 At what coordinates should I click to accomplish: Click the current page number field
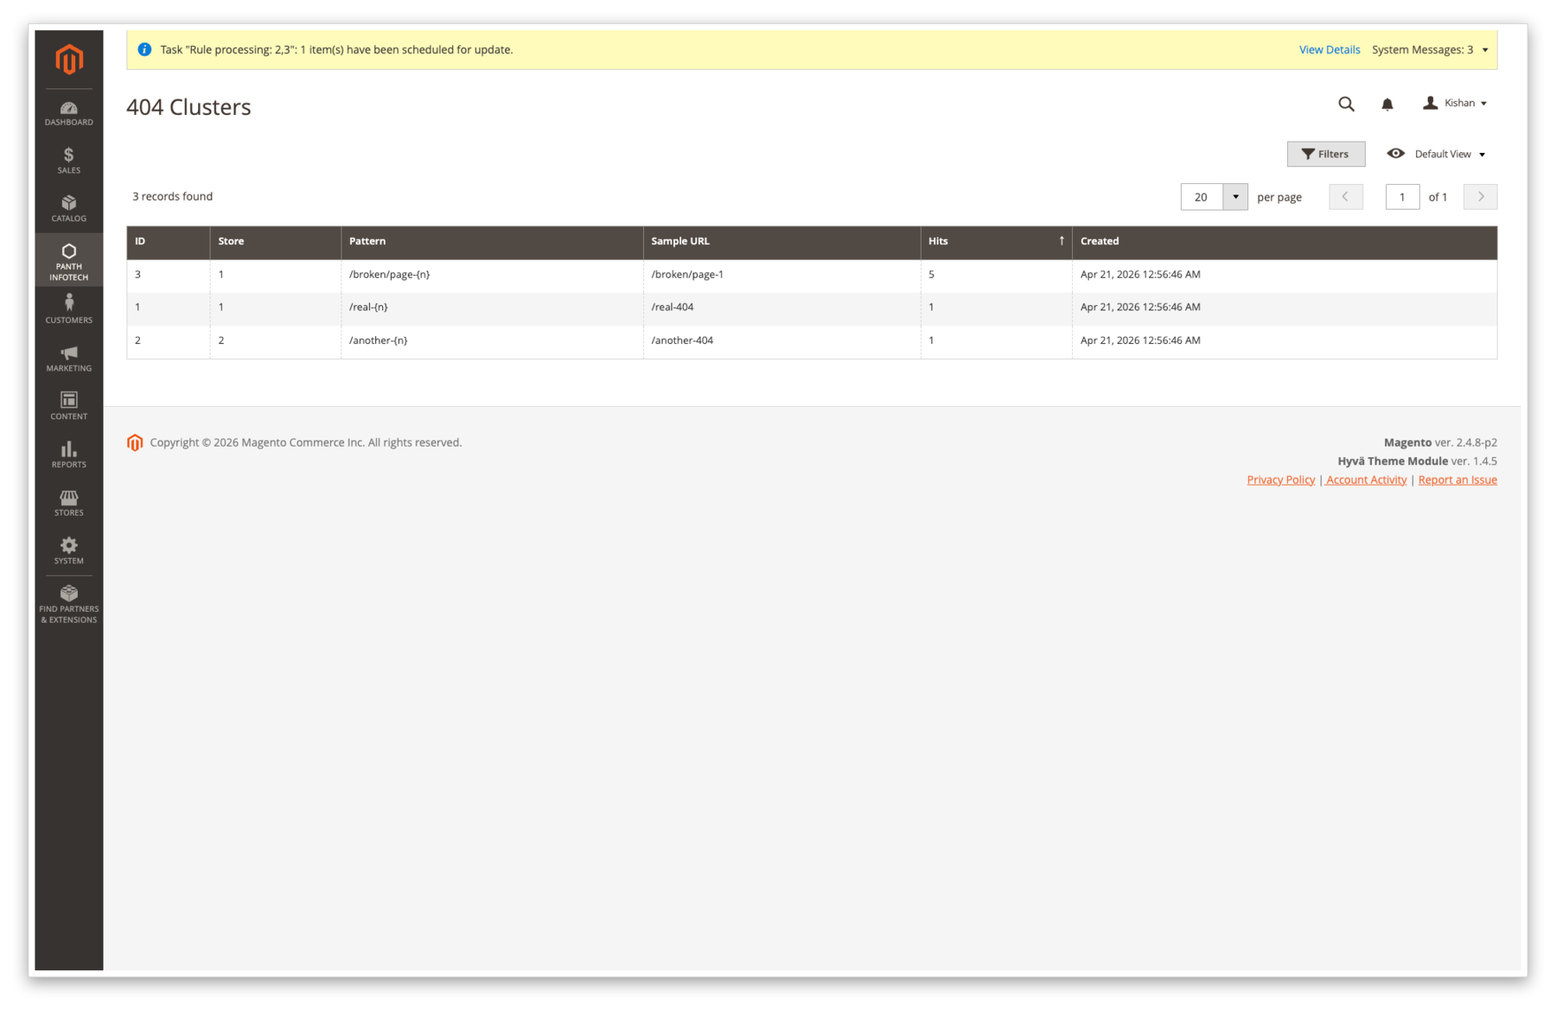point(1401,197)
